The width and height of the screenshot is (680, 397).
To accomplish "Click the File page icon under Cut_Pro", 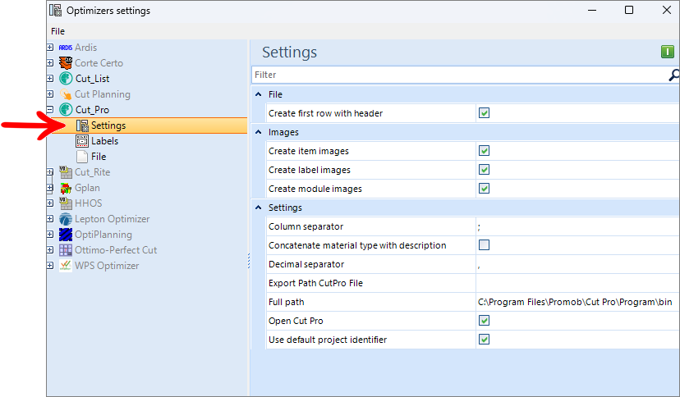I will point(82,157).
